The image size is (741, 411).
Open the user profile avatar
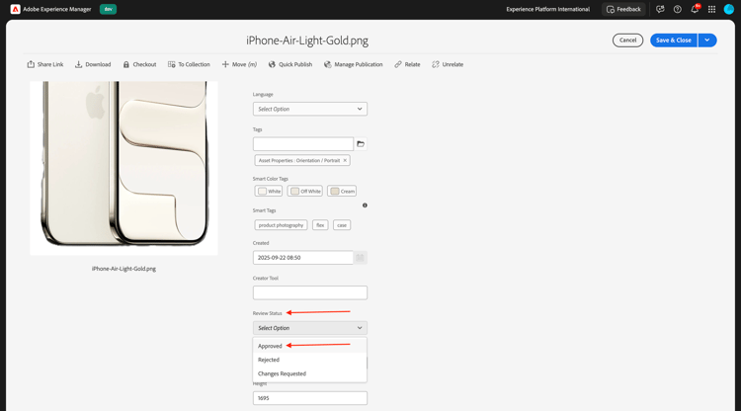(x=729, y=9)
